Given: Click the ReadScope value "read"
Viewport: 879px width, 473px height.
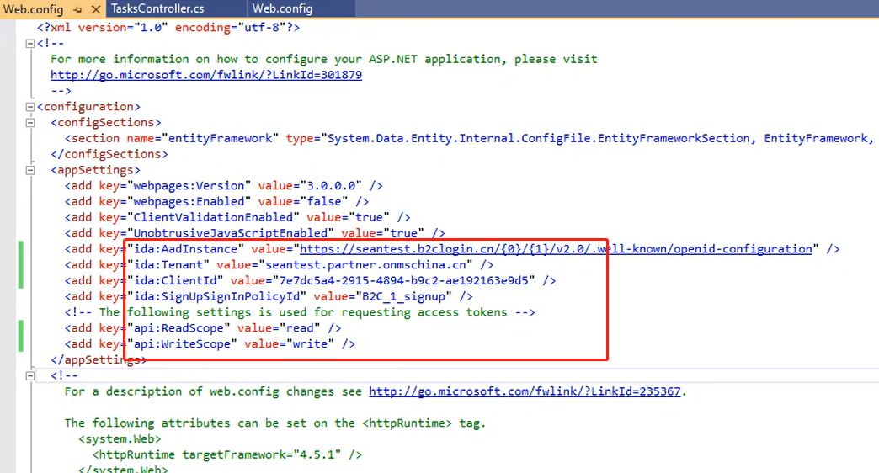Looking at the screenshot, I should 300,328.
